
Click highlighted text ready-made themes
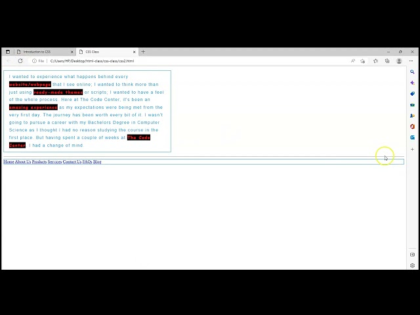[58, 92]
